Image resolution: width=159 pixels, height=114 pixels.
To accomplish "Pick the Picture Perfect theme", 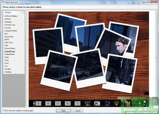I will (10, 48).
